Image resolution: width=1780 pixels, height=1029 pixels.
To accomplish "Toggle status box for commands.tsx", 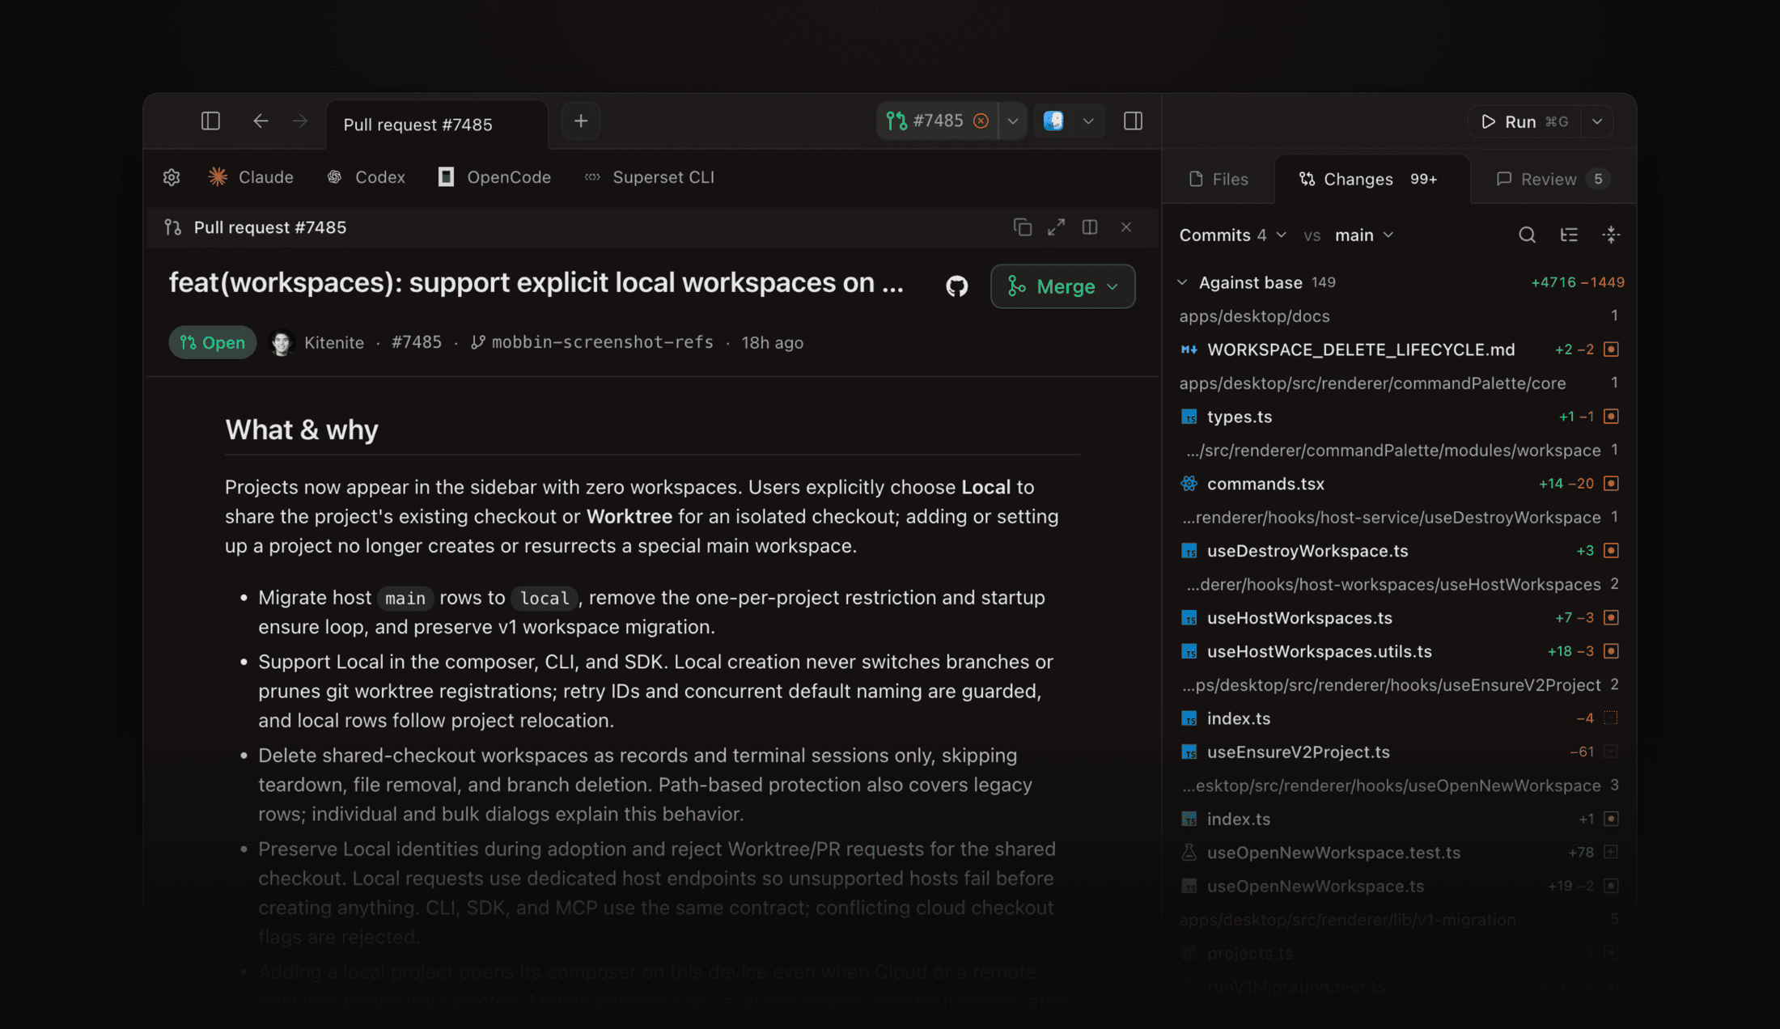I will coord(1611,484).
